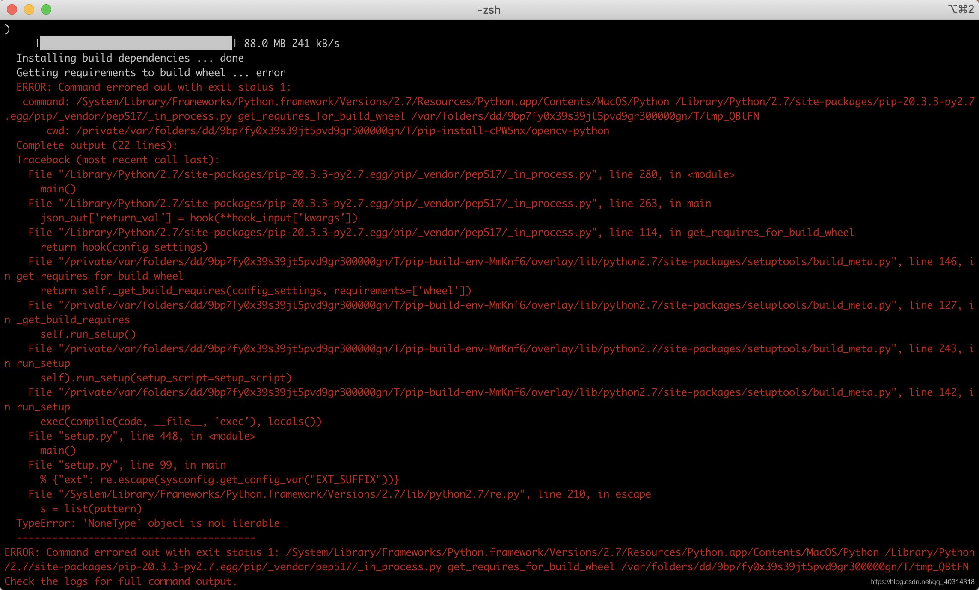Click the 'line 280, in <module>' file line

(381, 174)
